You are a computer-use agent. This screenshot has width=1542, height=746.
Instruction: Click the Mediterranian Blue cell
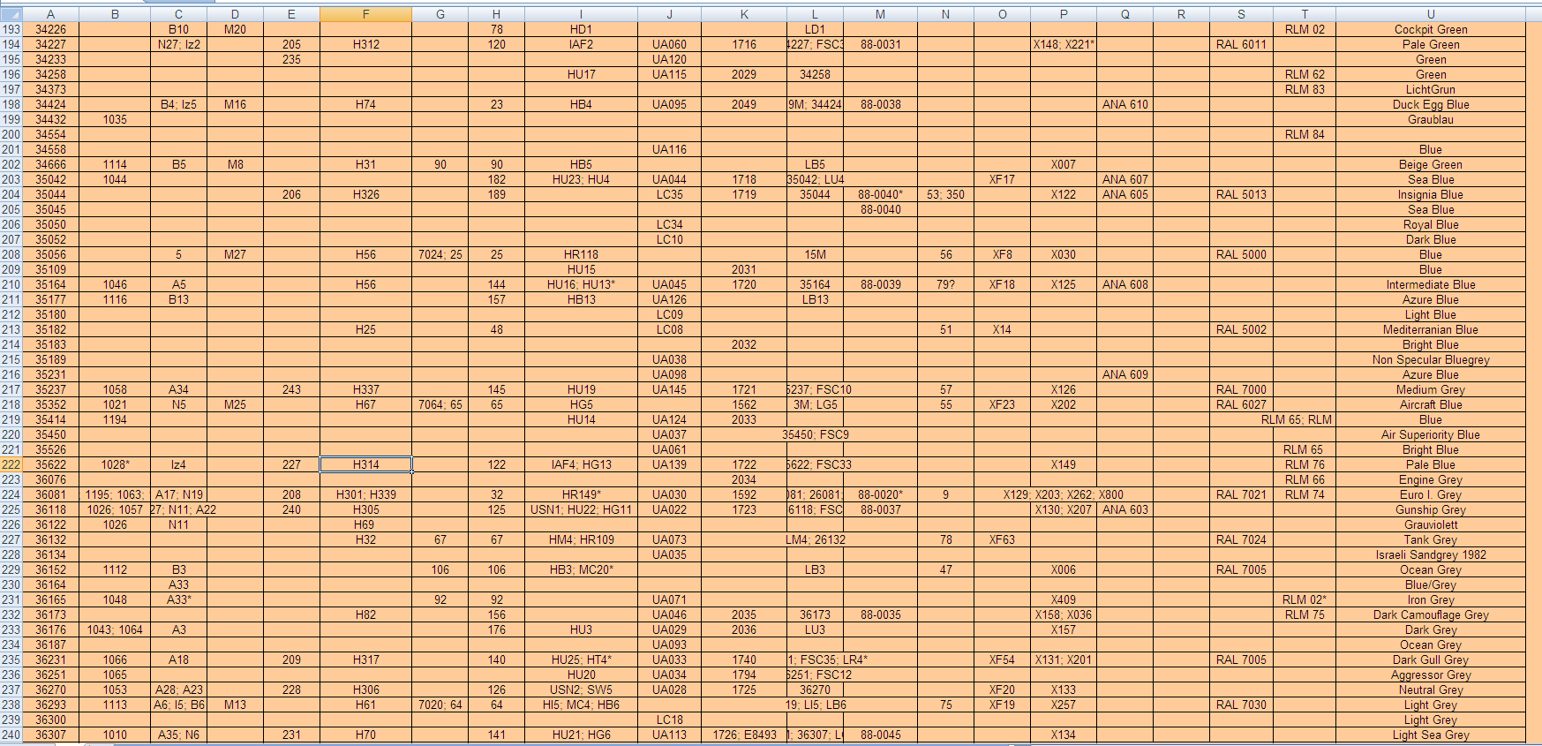(1430, 329)
